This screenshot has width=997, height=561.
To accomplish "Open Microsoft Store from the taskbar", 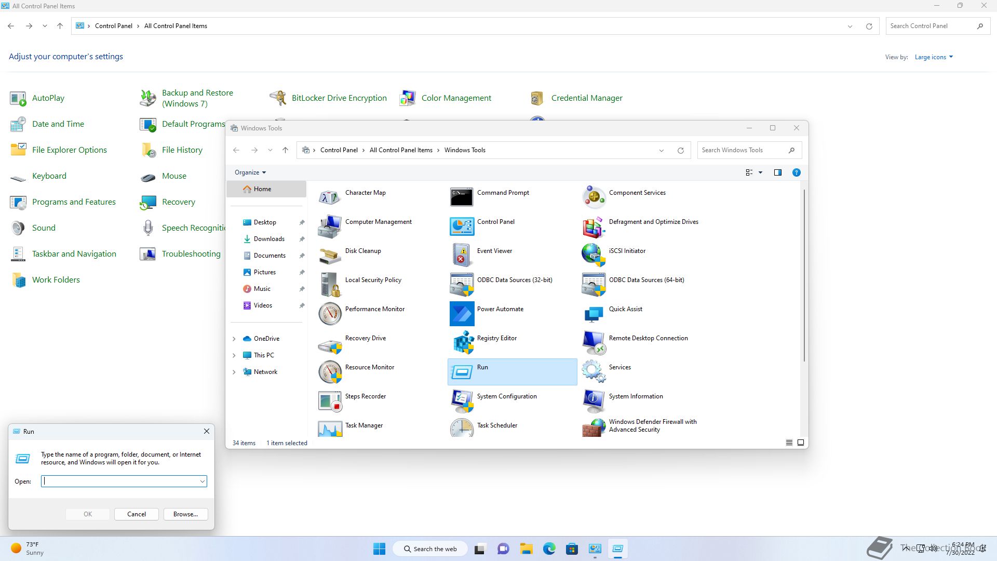I will [572, 549].
